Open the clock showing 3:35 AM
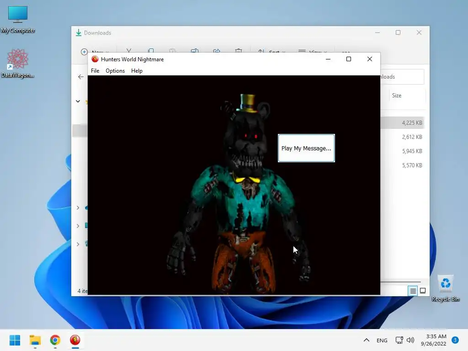Screen dimensions: 468x351 (433, 340)
